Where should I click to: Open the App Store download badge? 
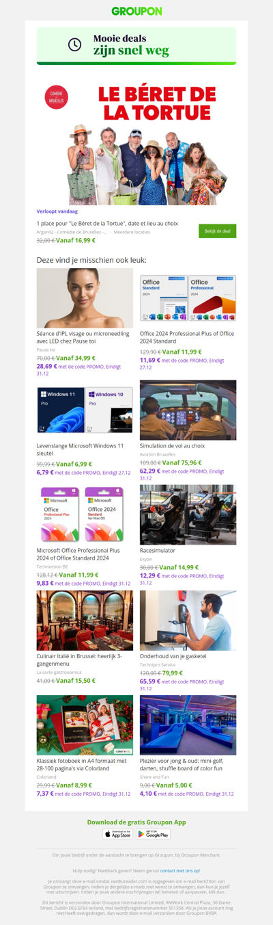(x=118, y=834)
